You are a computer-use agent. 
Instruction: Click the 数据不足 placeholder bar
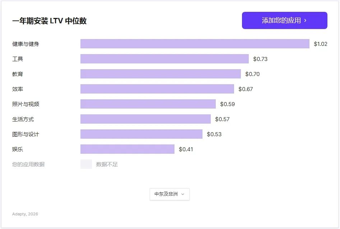(86, 164)
